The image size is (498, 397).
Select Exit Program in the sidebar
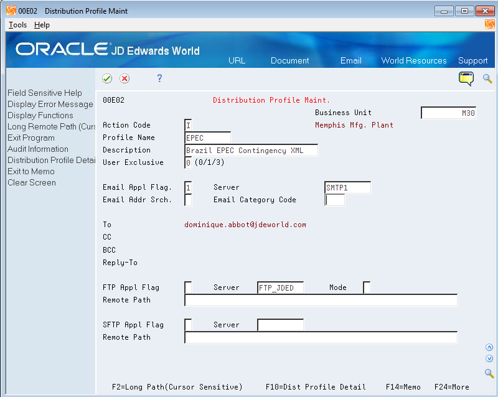[31, 138]
